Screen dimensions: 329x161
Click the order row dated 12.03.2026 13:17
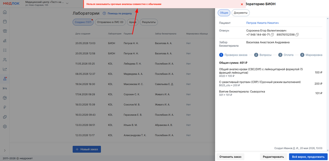[144, 135]
